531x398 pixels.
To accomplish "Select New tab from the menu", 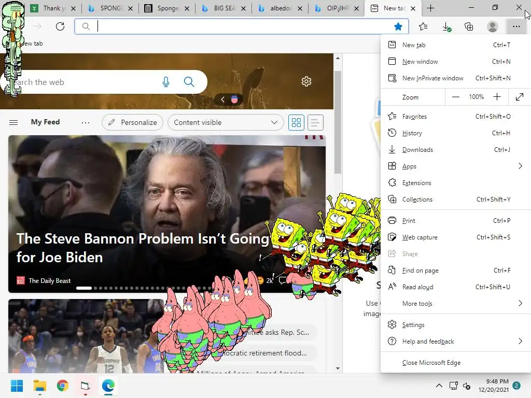I will (x=455, y=45).
